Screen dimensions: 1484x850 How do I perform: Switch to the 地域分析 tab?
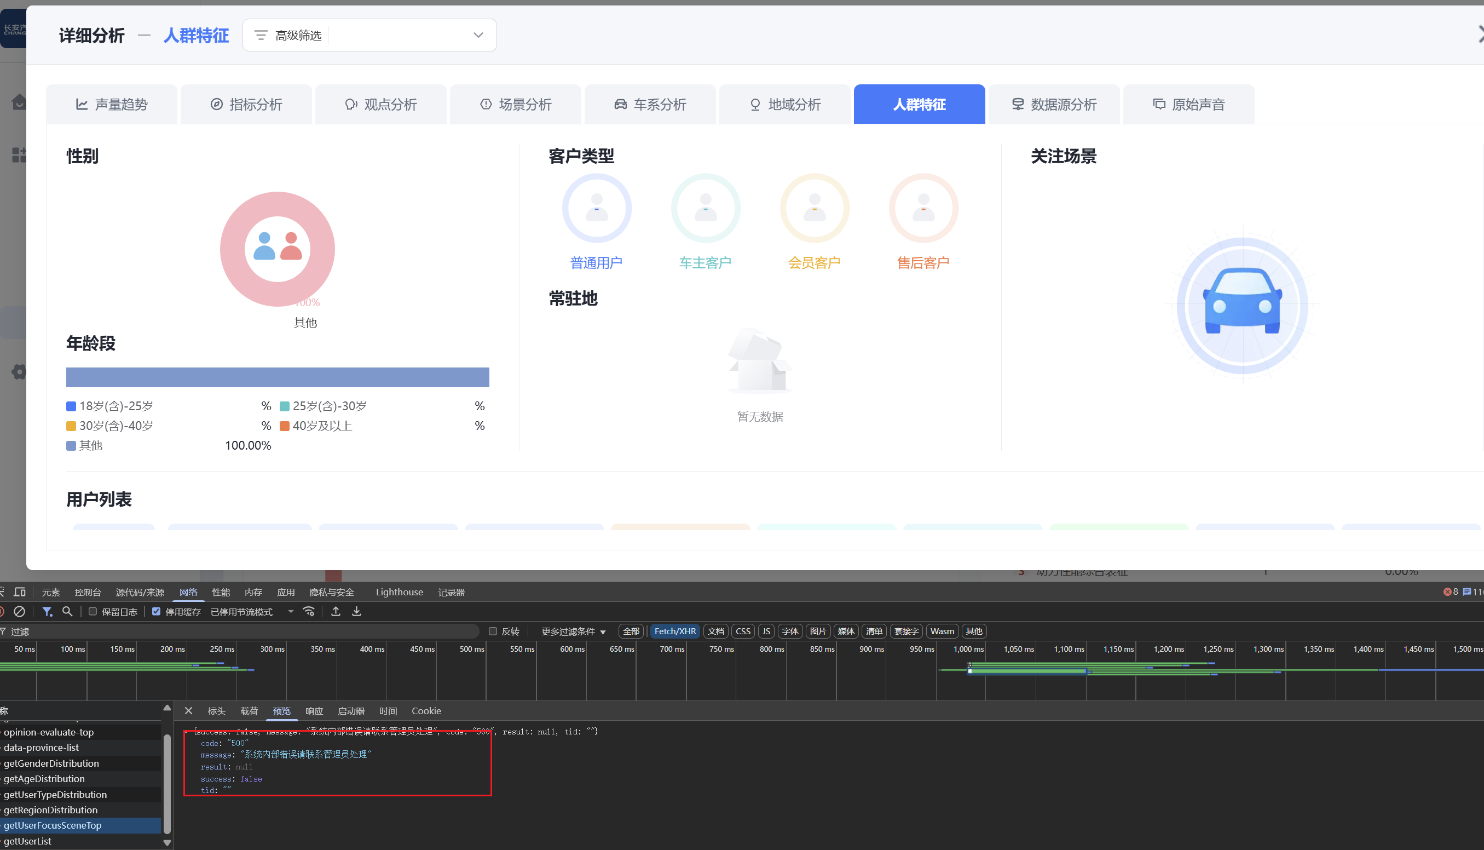pyautogui.click(x=784, y=105)
